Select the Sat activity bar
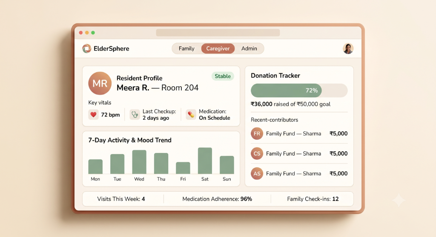The width and height of the screenshot is (436, 237). [205, 161]
